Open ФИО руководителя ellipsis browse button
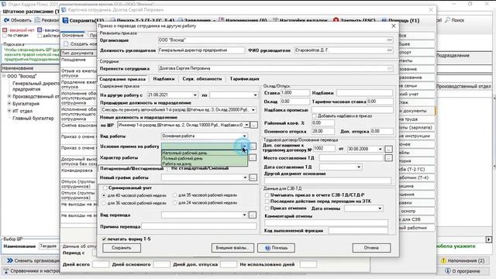 [389, 50]
